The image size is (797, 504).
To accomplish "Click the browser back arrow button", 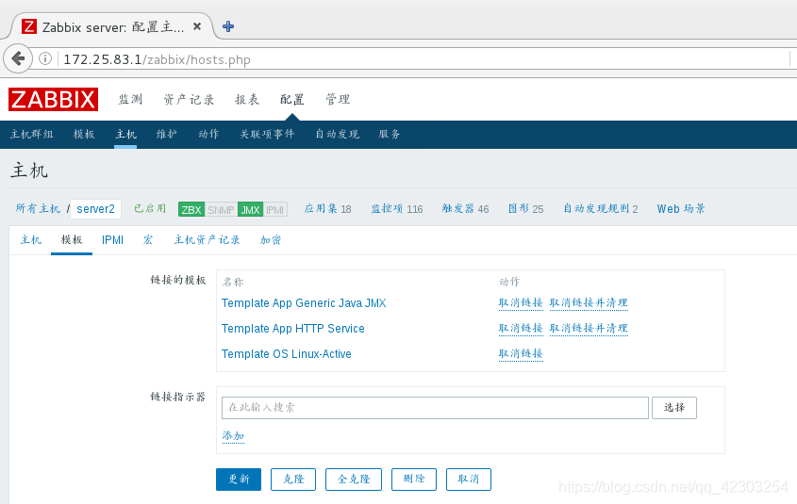I will (x=18, y=58).
